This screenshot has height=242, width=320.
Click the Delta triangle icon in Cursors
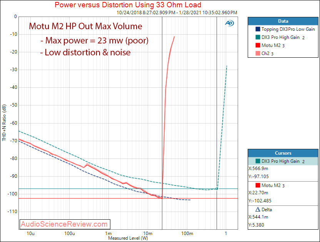point(258,210)
